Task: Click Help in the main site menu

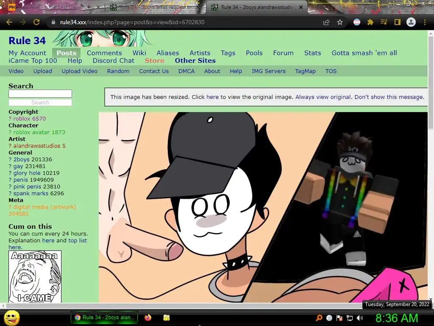Action: point(75,61)
